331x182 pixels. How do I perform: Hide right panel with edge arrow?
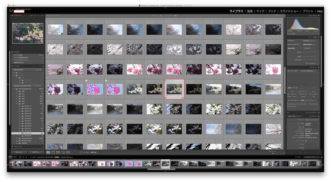(x=323, y=84)
